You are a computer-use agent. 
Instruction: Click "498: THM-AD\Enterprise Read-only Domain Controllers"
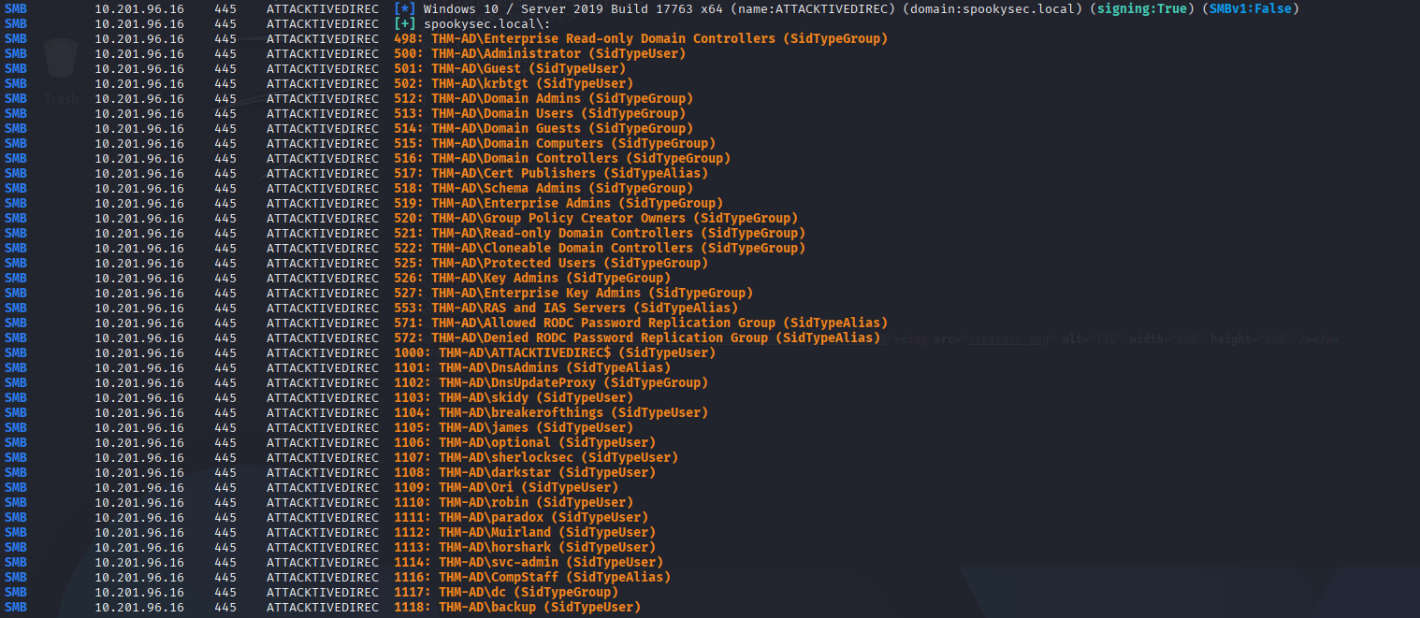coord(585,38)
